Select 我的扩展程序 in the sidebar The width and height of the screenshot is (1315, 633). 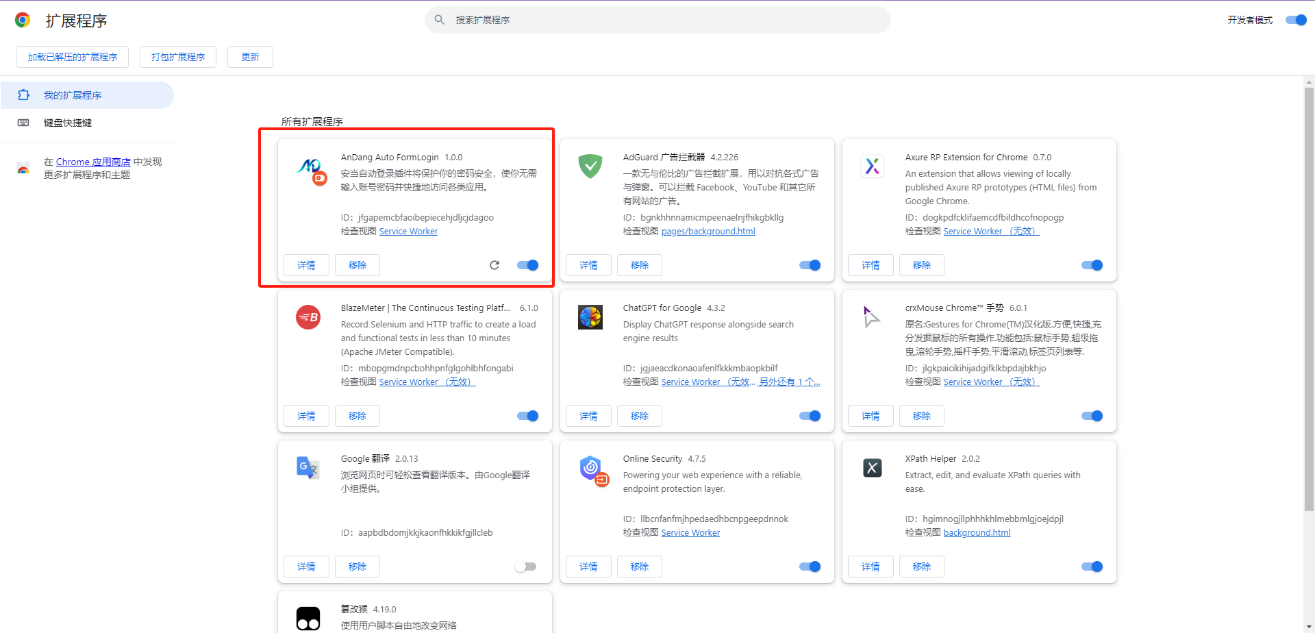[87, 95]
